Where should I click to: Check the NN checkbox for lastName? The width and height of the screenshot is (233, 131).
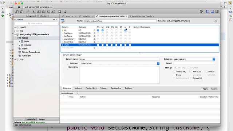(103, 36)
